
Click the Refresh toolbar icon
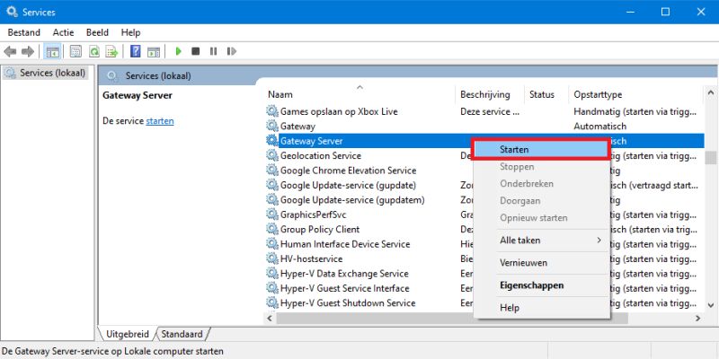coord(94,52)
